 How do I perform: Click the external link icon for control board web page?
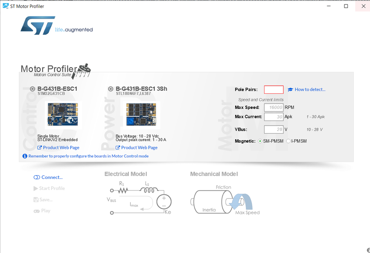[x=39, y=148]
